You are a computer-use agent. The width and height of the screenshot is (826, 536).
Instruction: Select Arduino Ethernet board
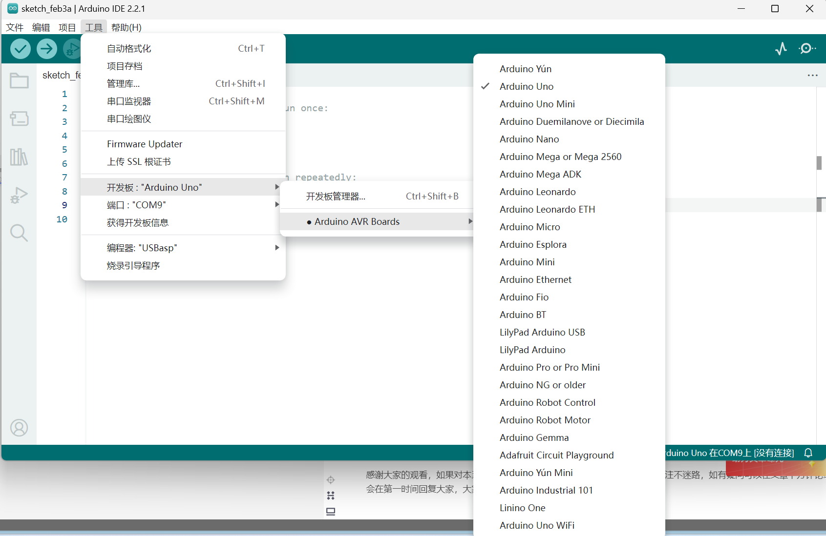click(x=569, y=279)
